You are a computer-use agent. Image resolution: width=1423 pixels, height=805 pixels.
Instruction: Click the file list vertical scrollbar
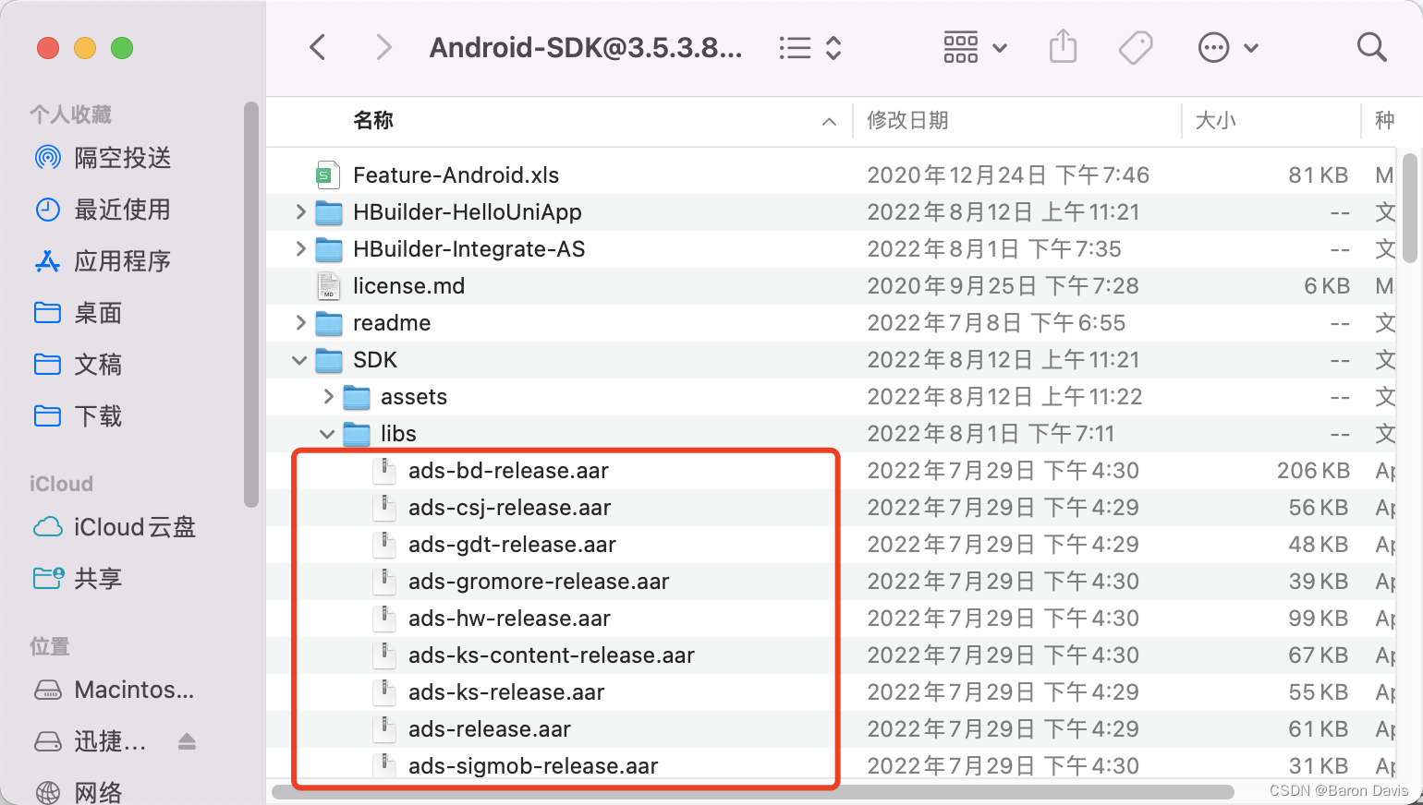coord(1410,208)
